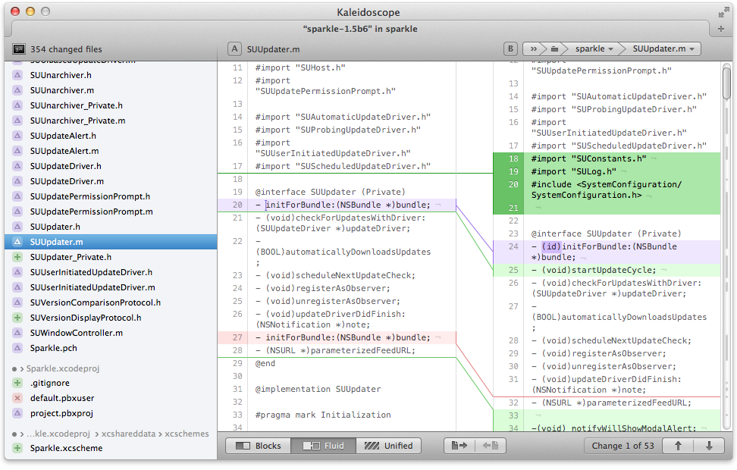Click line 18 SUConstants.h import in right pane
This screenshot has height=470, width=737.
(x=607, y=159)
